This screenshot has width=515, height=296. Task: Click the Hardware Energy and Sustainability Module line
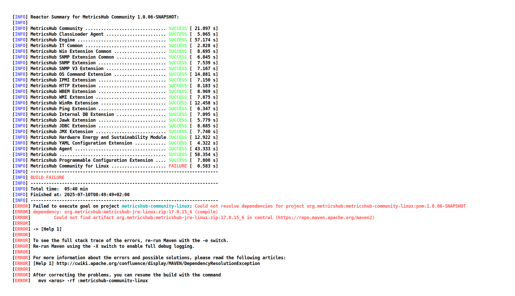click(112, 137)
